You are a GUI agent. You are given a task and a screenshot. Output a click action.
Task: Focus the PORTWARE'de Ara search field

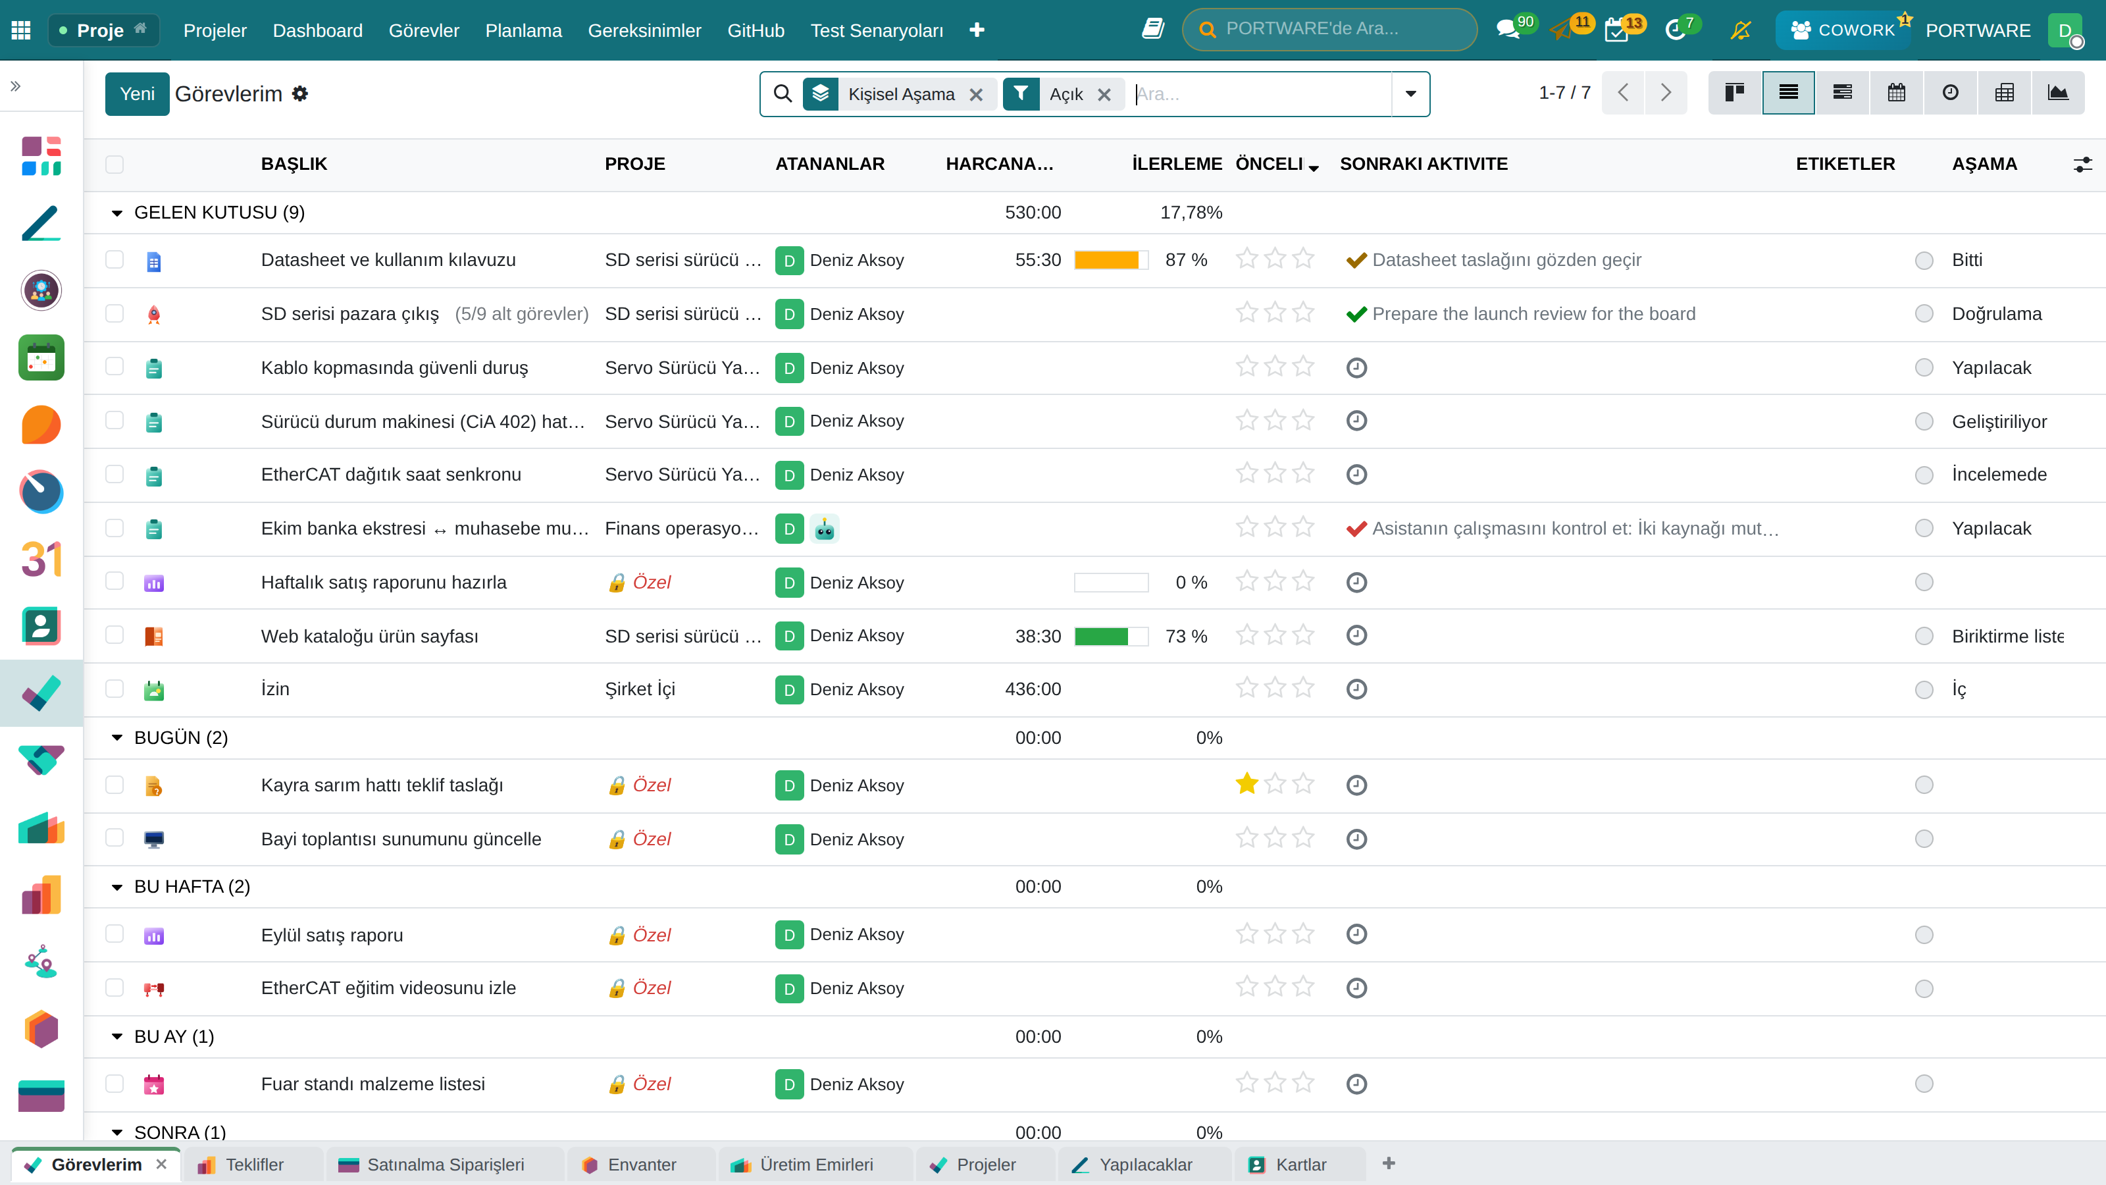(1329, 30)
